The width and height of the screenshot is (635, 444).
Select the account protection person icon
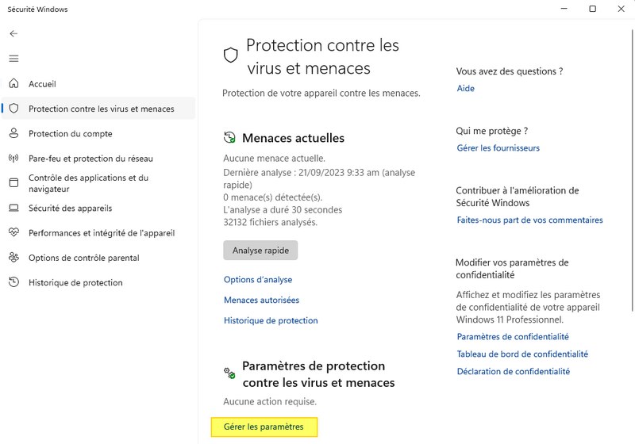(x=13, y=133)
